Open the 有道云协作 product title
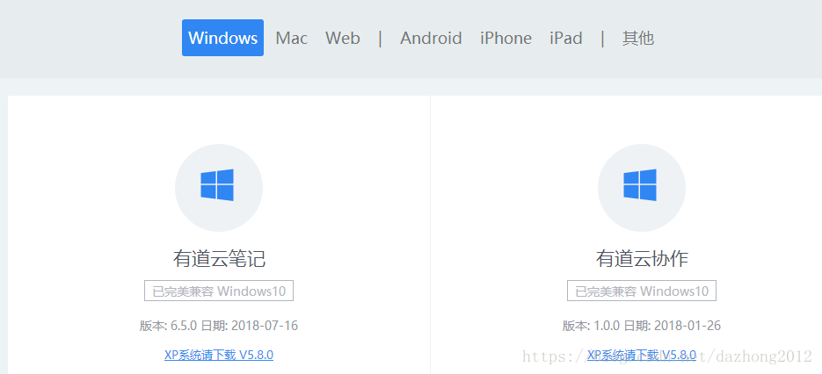This screenshot has height=374, width=822. 642,259
